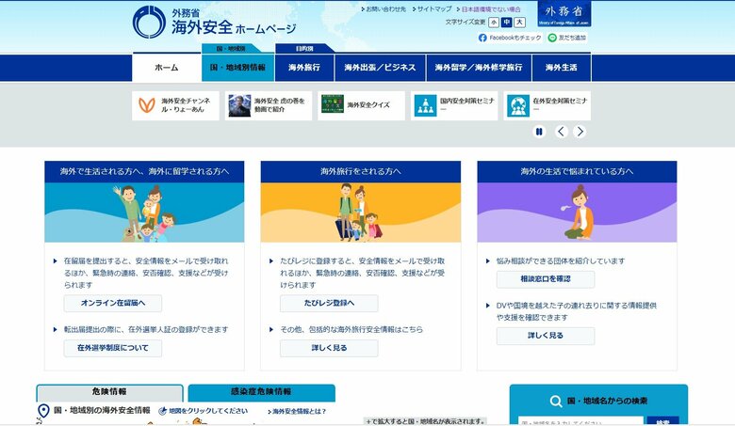
Task: Click the 外務省 海外安全 circular logo
Action: tap(149, 22)
